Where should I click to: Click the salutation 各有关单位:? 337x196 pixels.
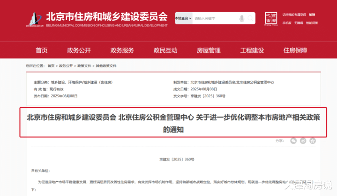click(40, 171)
